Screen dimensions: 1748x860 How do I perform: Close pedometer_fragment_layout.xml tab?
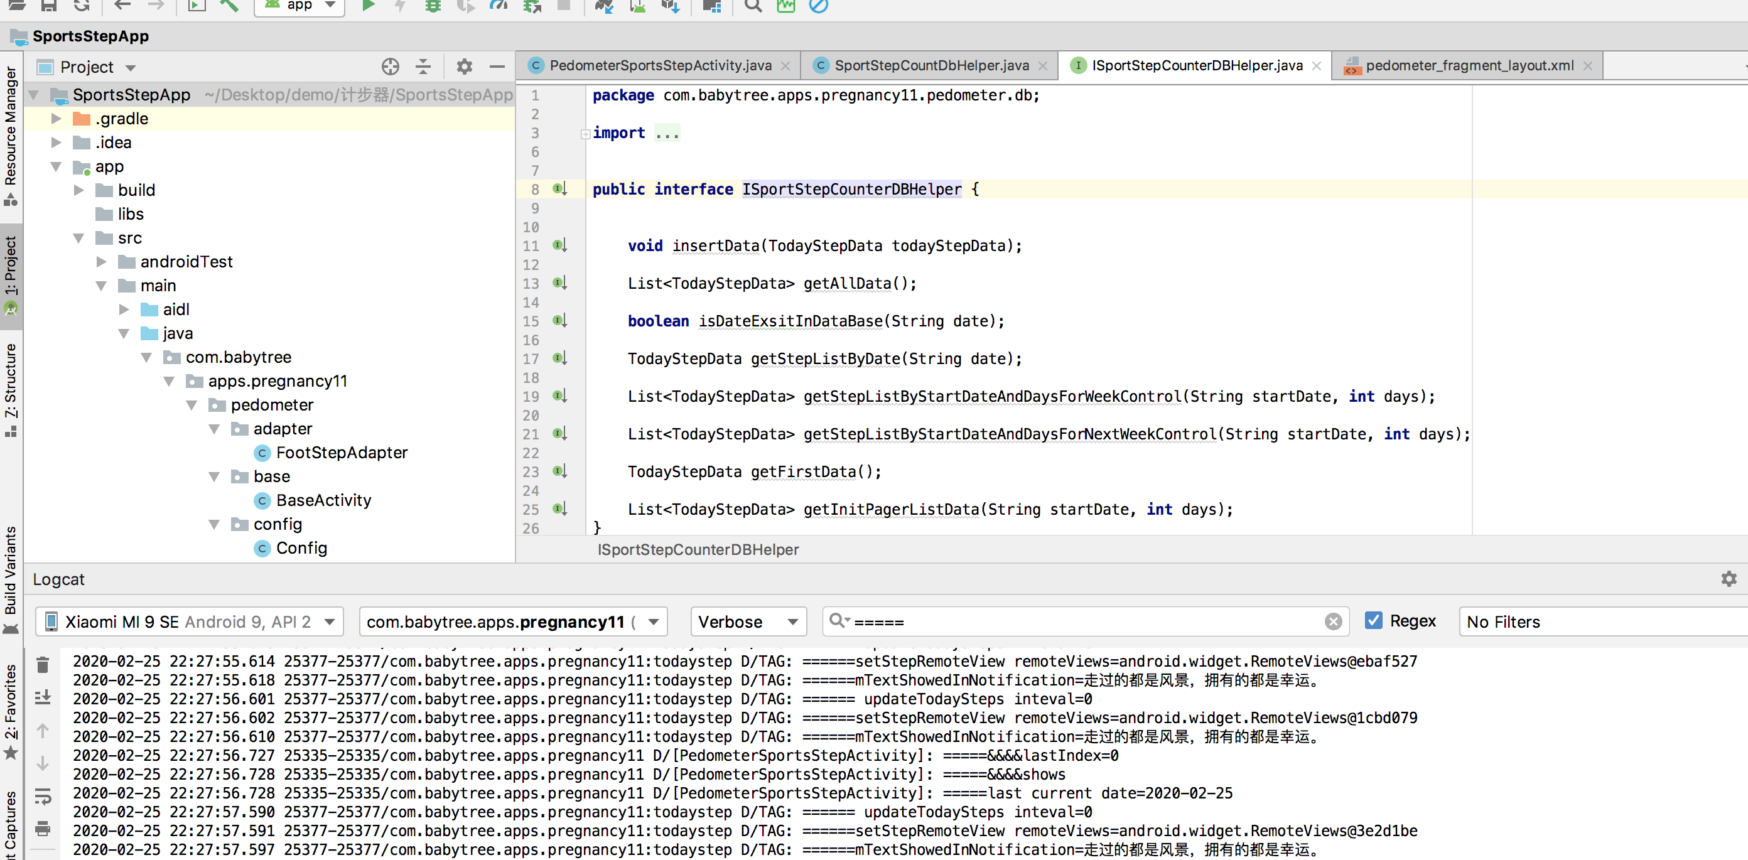point(1587,66)
